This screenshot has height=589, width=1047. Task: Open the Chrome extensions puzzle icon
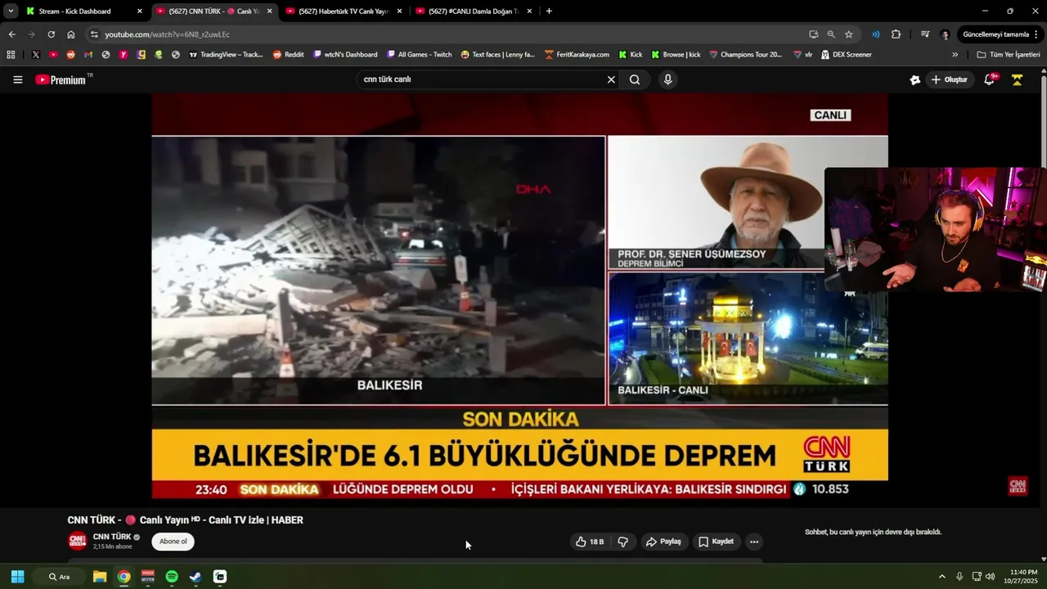pos(896,34)
